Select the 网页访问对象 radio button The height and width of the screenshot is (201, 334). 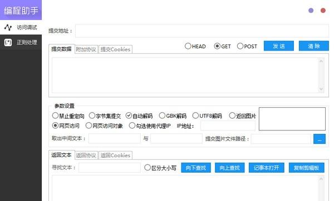pos(104,126)
